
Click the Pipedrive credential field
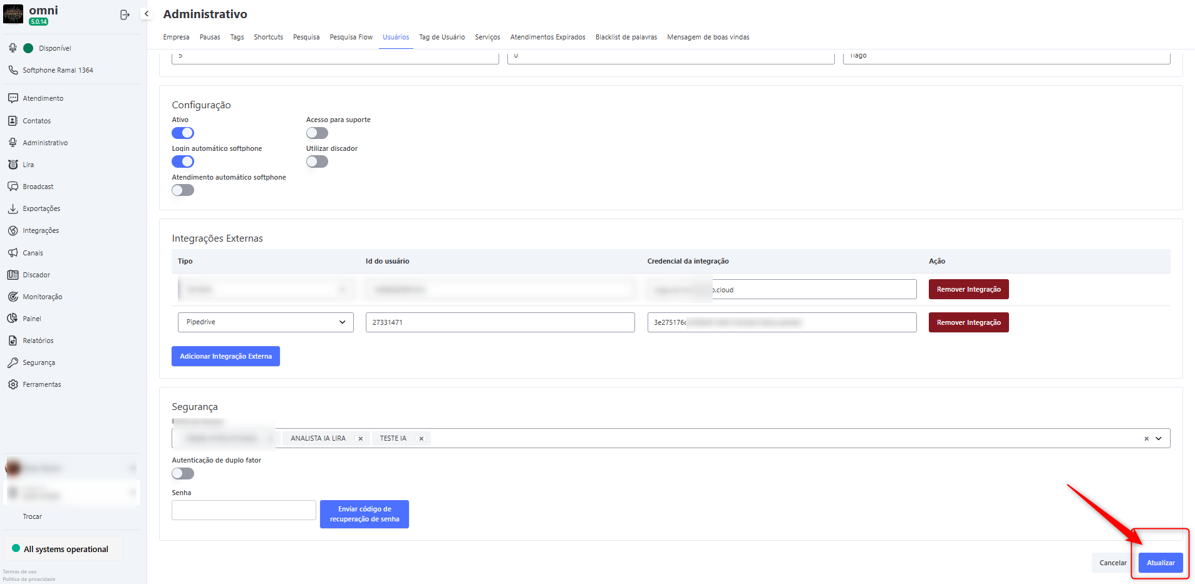pyautogui.click(x=782, y=322)
